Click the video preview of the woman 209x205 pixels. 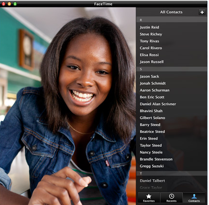click(x=68, y=106)
